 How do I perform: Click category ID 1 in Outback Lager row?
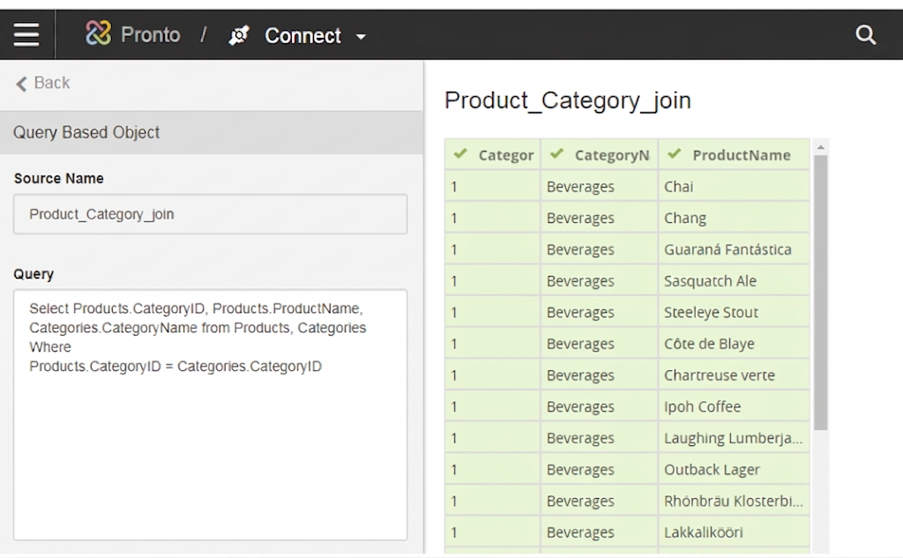(492, 469)
